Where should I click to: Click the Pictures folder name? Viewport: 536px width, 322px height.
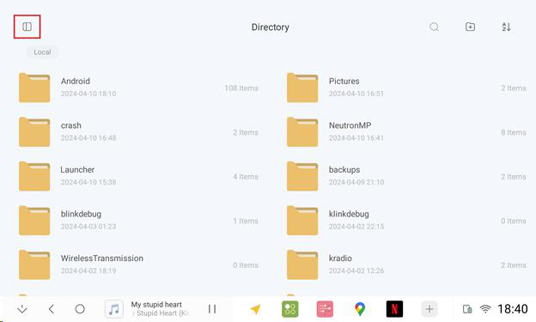point(344,82)
